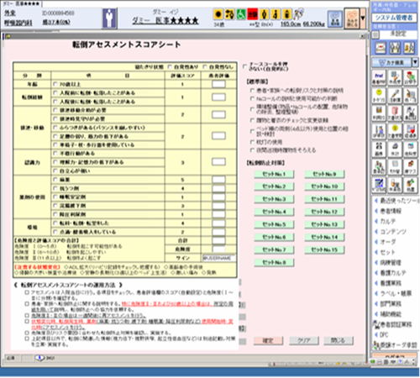Click the セットNo.1 button
This screenshot has height=378, width=420.
[274, 174]
